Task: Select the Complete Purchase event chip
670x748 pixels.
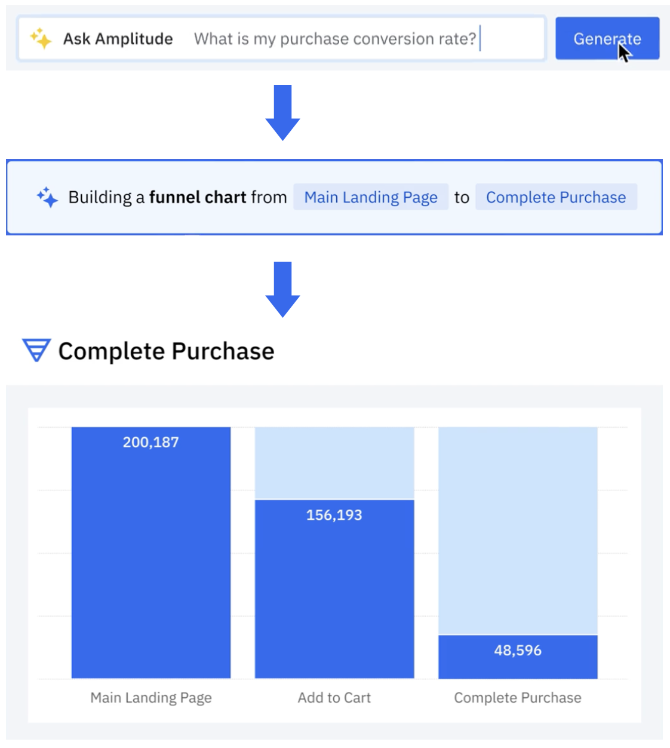Action: 556,197
